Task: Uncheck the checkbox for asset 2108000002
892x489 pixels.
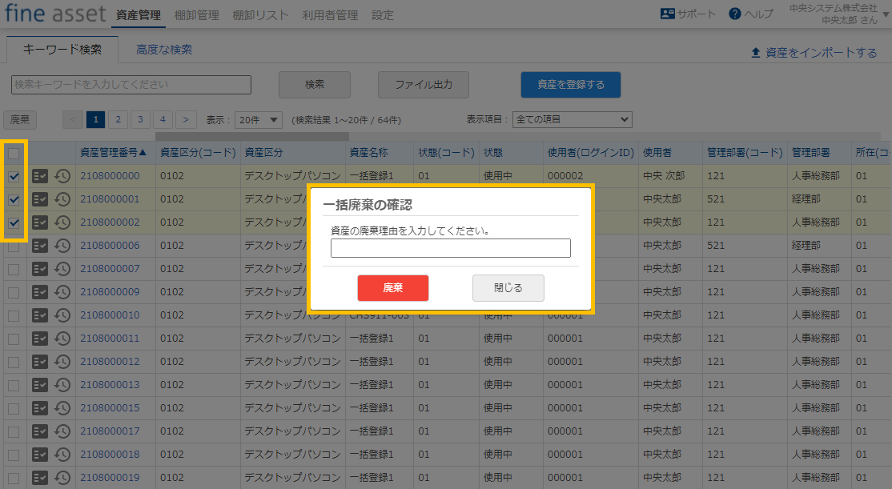Action: pyautogui.click(x=14, y=223)
